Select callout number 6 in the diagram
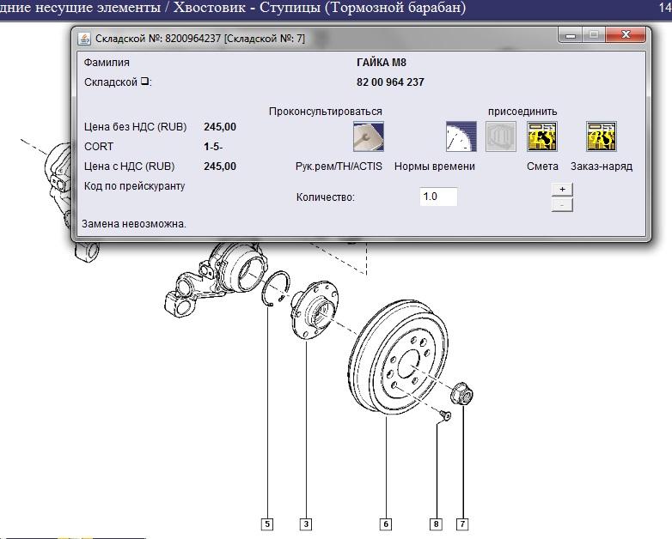Screen dimensions: 672x539 point(386,523)
